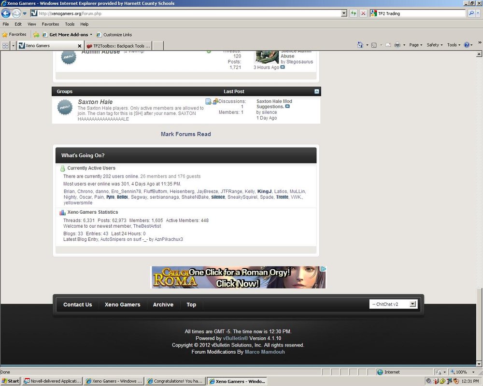Open the ChitChat v2 forum jump dropdown
This screenshot has width=483, height=386.
[x=393, y=304]
